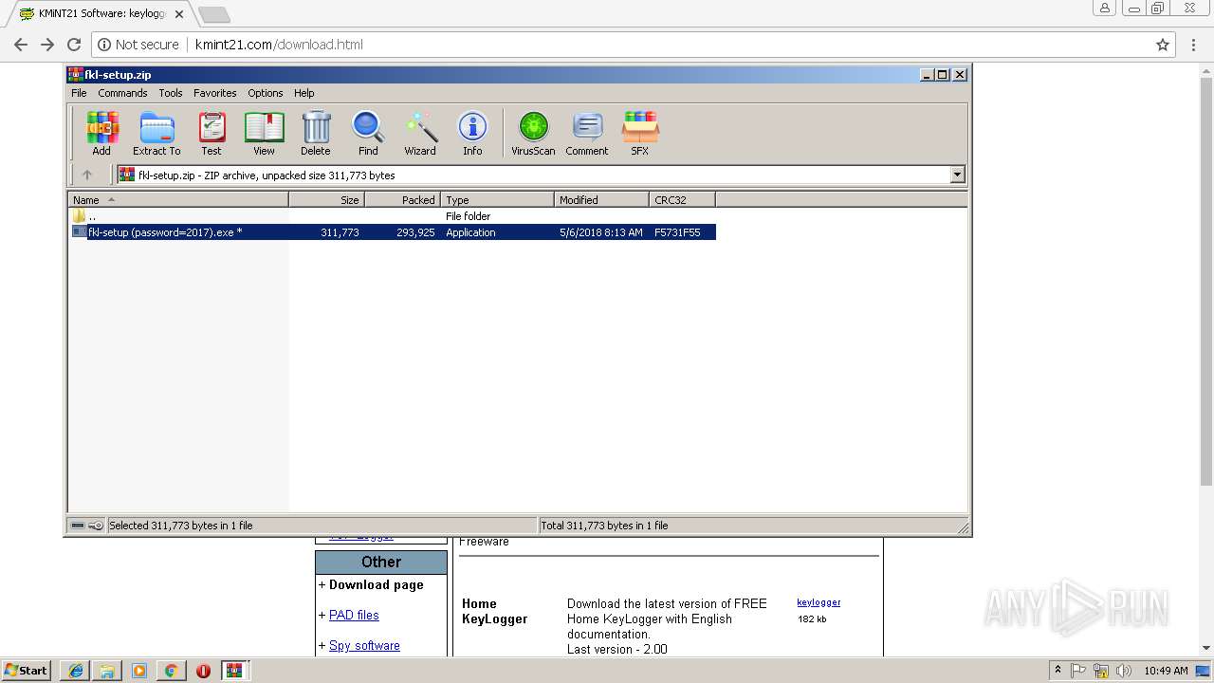The width and height of the screenshot is (1214, 683).
Task: Open the File menu
Action: click(79, 93)
